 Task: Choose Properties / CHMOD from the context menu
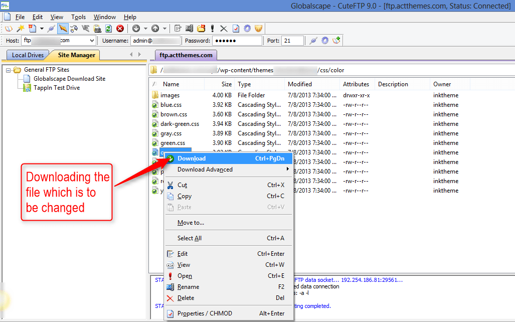229,313
